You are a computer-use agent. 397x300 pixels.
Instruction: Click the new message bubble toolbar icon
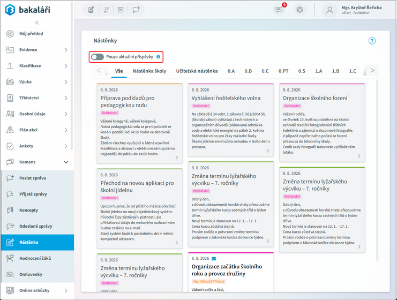click(x=136, y=10)
